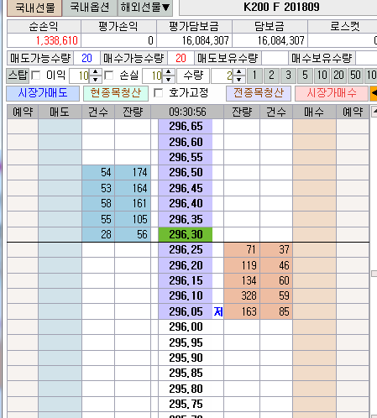
Task: Increase the 수량 quantity spinner
Action: pos(238,72)
